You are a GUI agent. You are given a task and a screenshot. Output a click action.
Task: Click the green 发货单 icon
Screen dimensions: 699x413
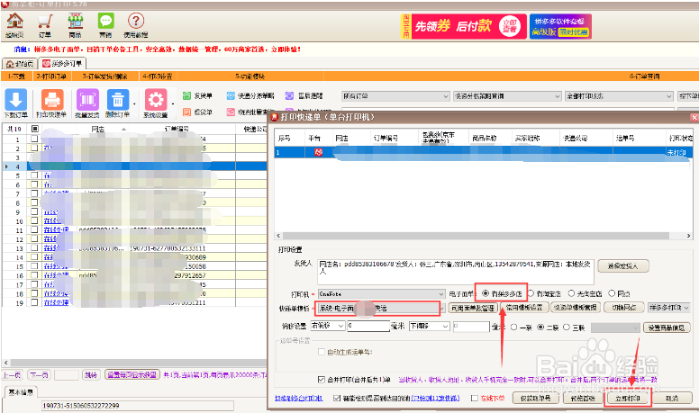tap(186, 95)
